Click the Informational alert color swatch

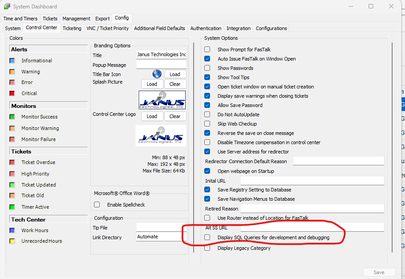[x=12, y=61]
